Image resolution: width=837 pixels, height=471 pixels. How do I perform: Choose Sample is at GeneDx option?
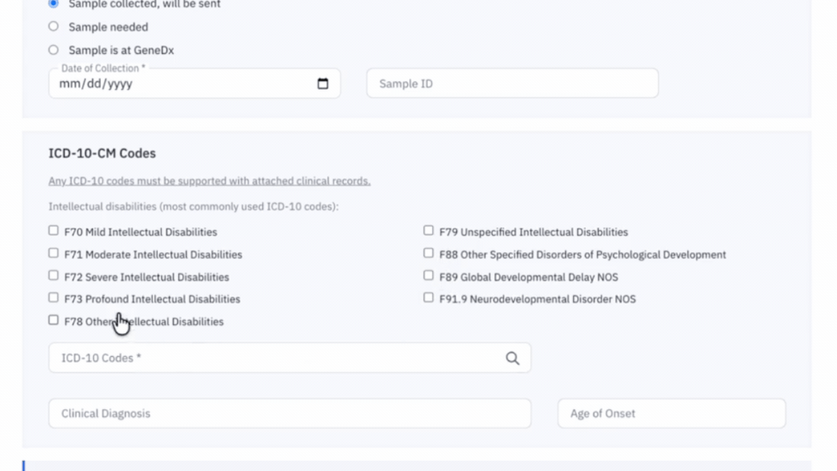53,49
